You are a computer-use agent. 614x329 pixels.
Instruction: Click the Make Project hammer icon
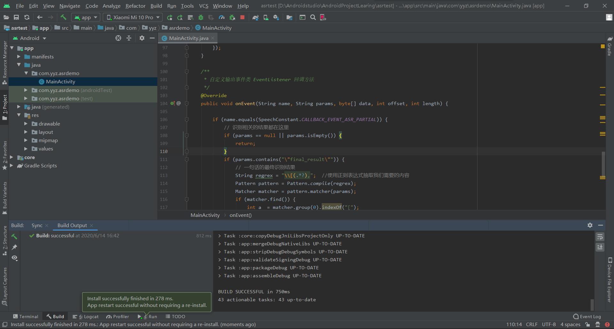(63, 18)
